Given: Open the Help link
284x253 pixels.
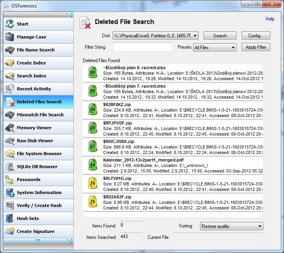Looking at the screenshot, I should (x=270, y=19).
